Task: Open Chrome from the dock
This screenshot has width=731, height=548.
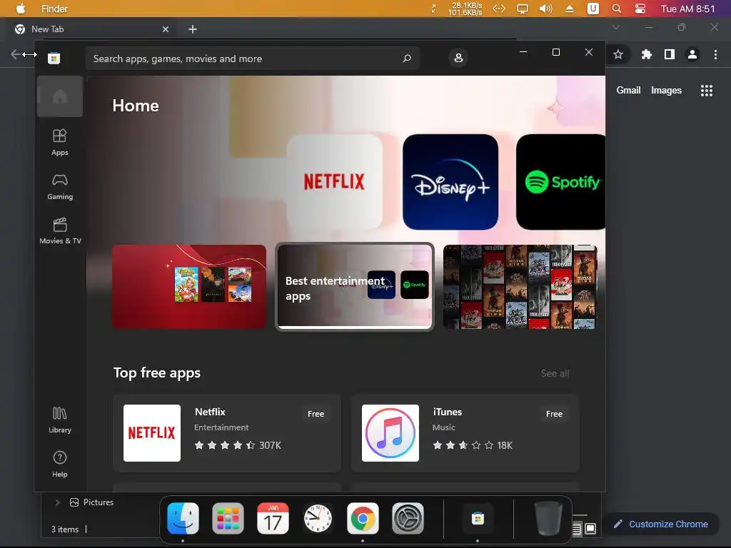Action: coord(363,518)
